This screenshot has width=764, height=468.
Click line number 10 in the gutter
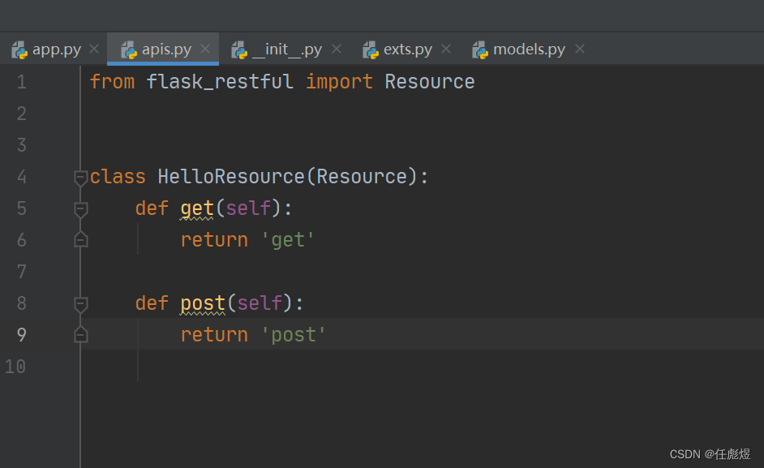point(15,366)
